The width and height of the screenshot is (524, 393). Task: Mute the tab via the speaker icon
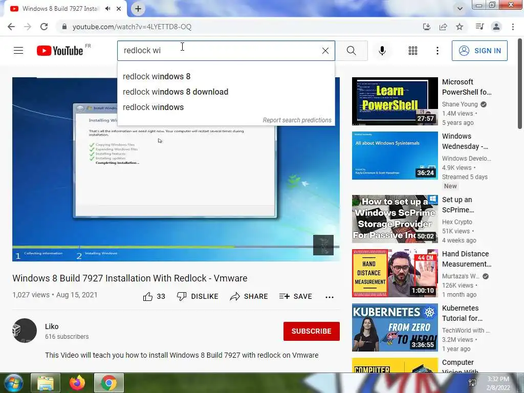pyautogui.click(x=107, y=9)
